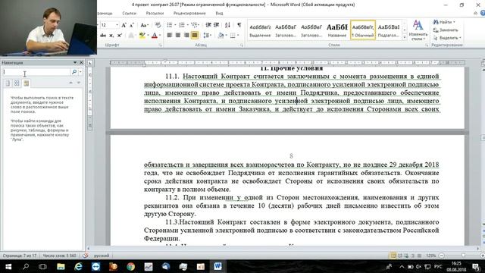Image resolution: width=485 pixels, height=273 pixels.
Task: Apply 'Выделение' style
Action: (260, 30)
